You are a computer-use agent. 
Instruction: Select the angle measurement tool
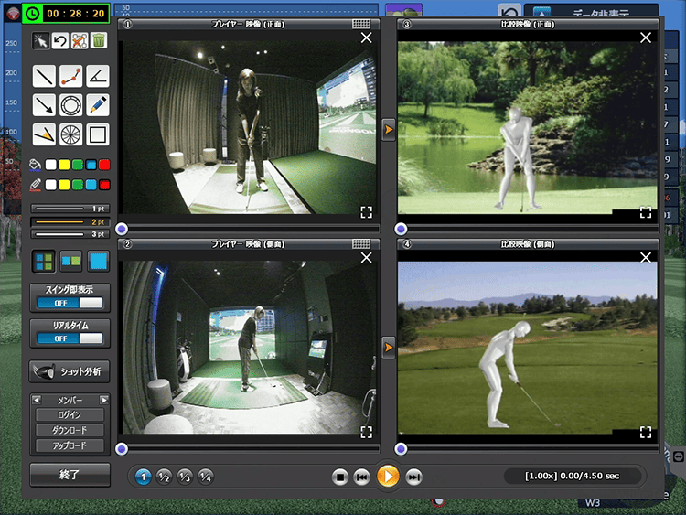tap(98, 77)
